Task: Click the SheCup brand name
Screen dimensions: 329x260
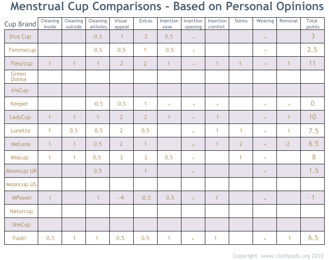Action: [20, 225]
